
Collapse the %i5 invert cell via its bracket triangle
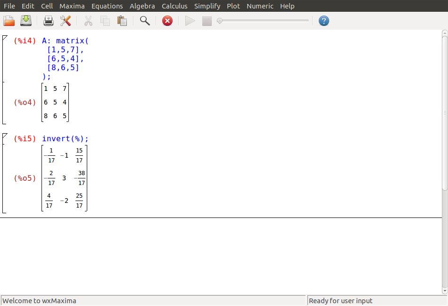point(5,136)
